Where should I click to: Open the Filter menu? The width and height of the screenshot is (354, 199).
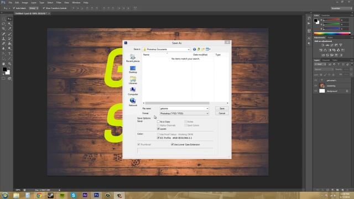coord(59,2)
